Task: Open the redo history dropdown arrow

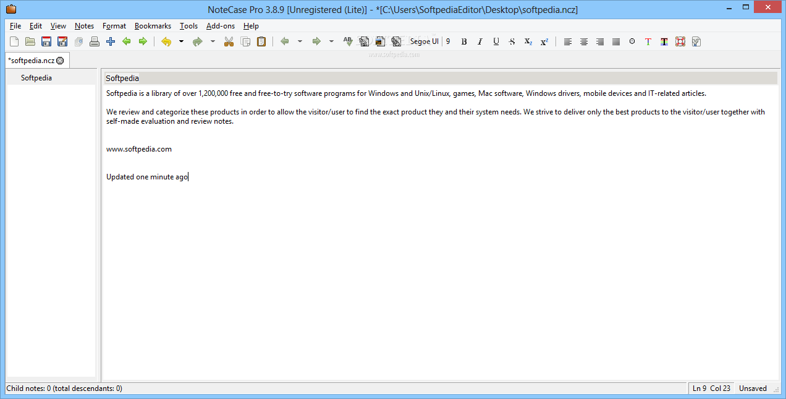Action: tap(213, 41)
